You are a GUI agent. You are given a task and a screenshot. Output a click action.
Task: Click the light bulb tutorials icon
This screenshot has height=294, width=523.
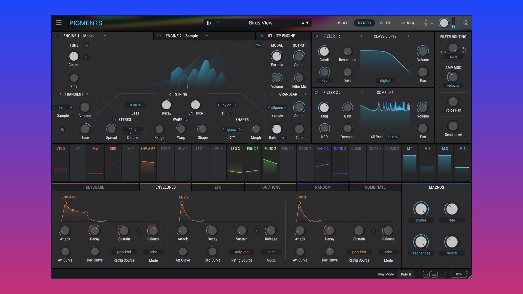tap(425, 23)
